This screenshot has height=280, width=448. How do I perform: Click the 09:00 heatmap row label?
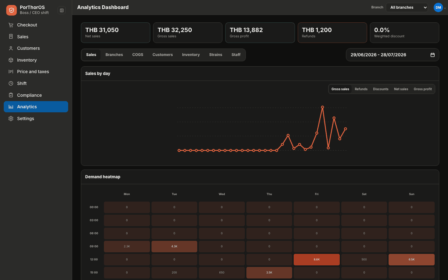pyautogui.click(x=94, y=246)
